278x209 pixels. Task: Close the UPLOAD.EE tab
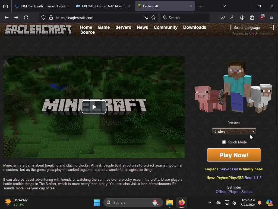[129, 6]
